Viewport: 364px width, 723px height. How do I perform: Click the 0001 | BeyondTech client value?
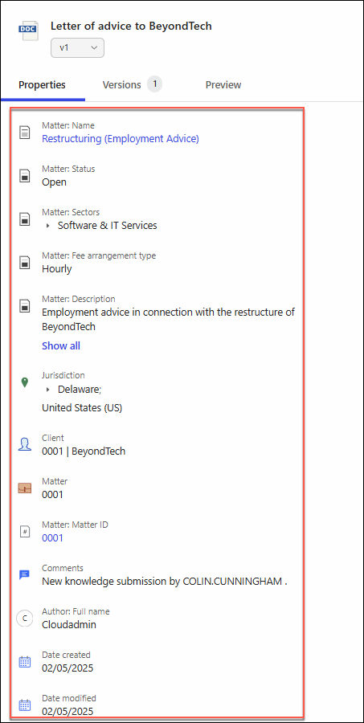point(84,451)
